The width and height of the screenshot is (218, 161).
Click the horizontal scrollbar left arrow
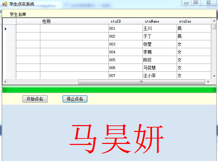[x=5, y=82]
